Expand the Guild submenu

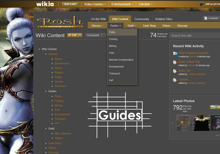tap(132, 26)
